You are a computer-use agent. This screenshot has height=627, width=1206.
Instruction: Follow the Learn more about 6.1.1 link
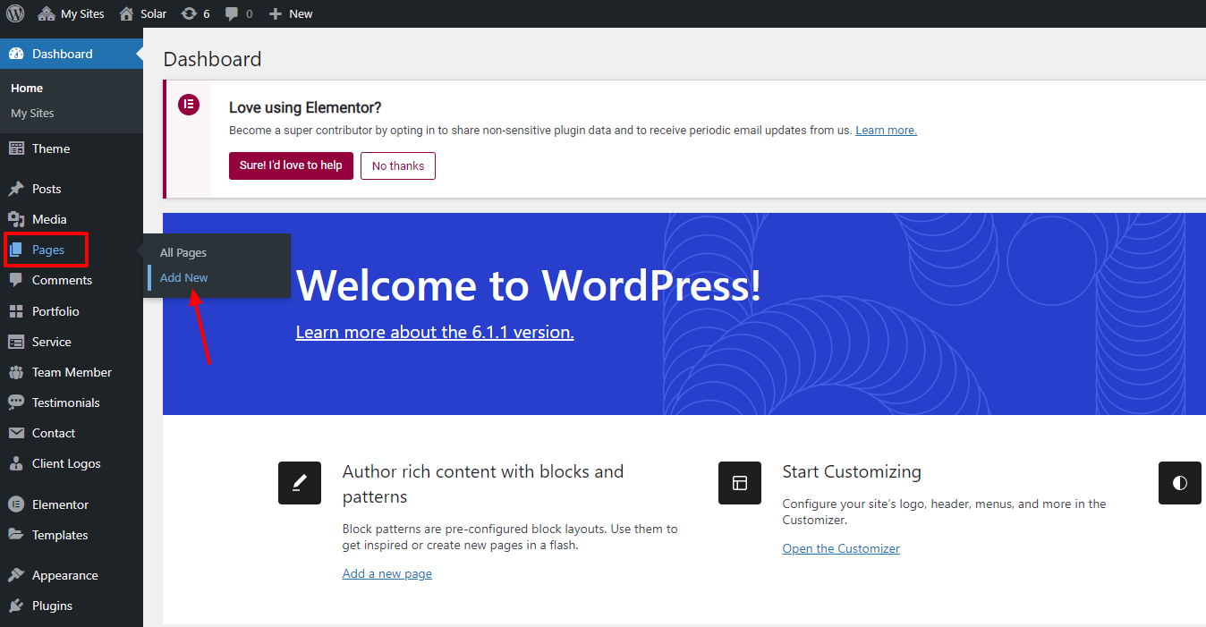pos(435,332)
